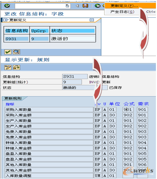Click the 采购入库金额 indicator row field
The image size is (157, 179).
pos(49,115)
